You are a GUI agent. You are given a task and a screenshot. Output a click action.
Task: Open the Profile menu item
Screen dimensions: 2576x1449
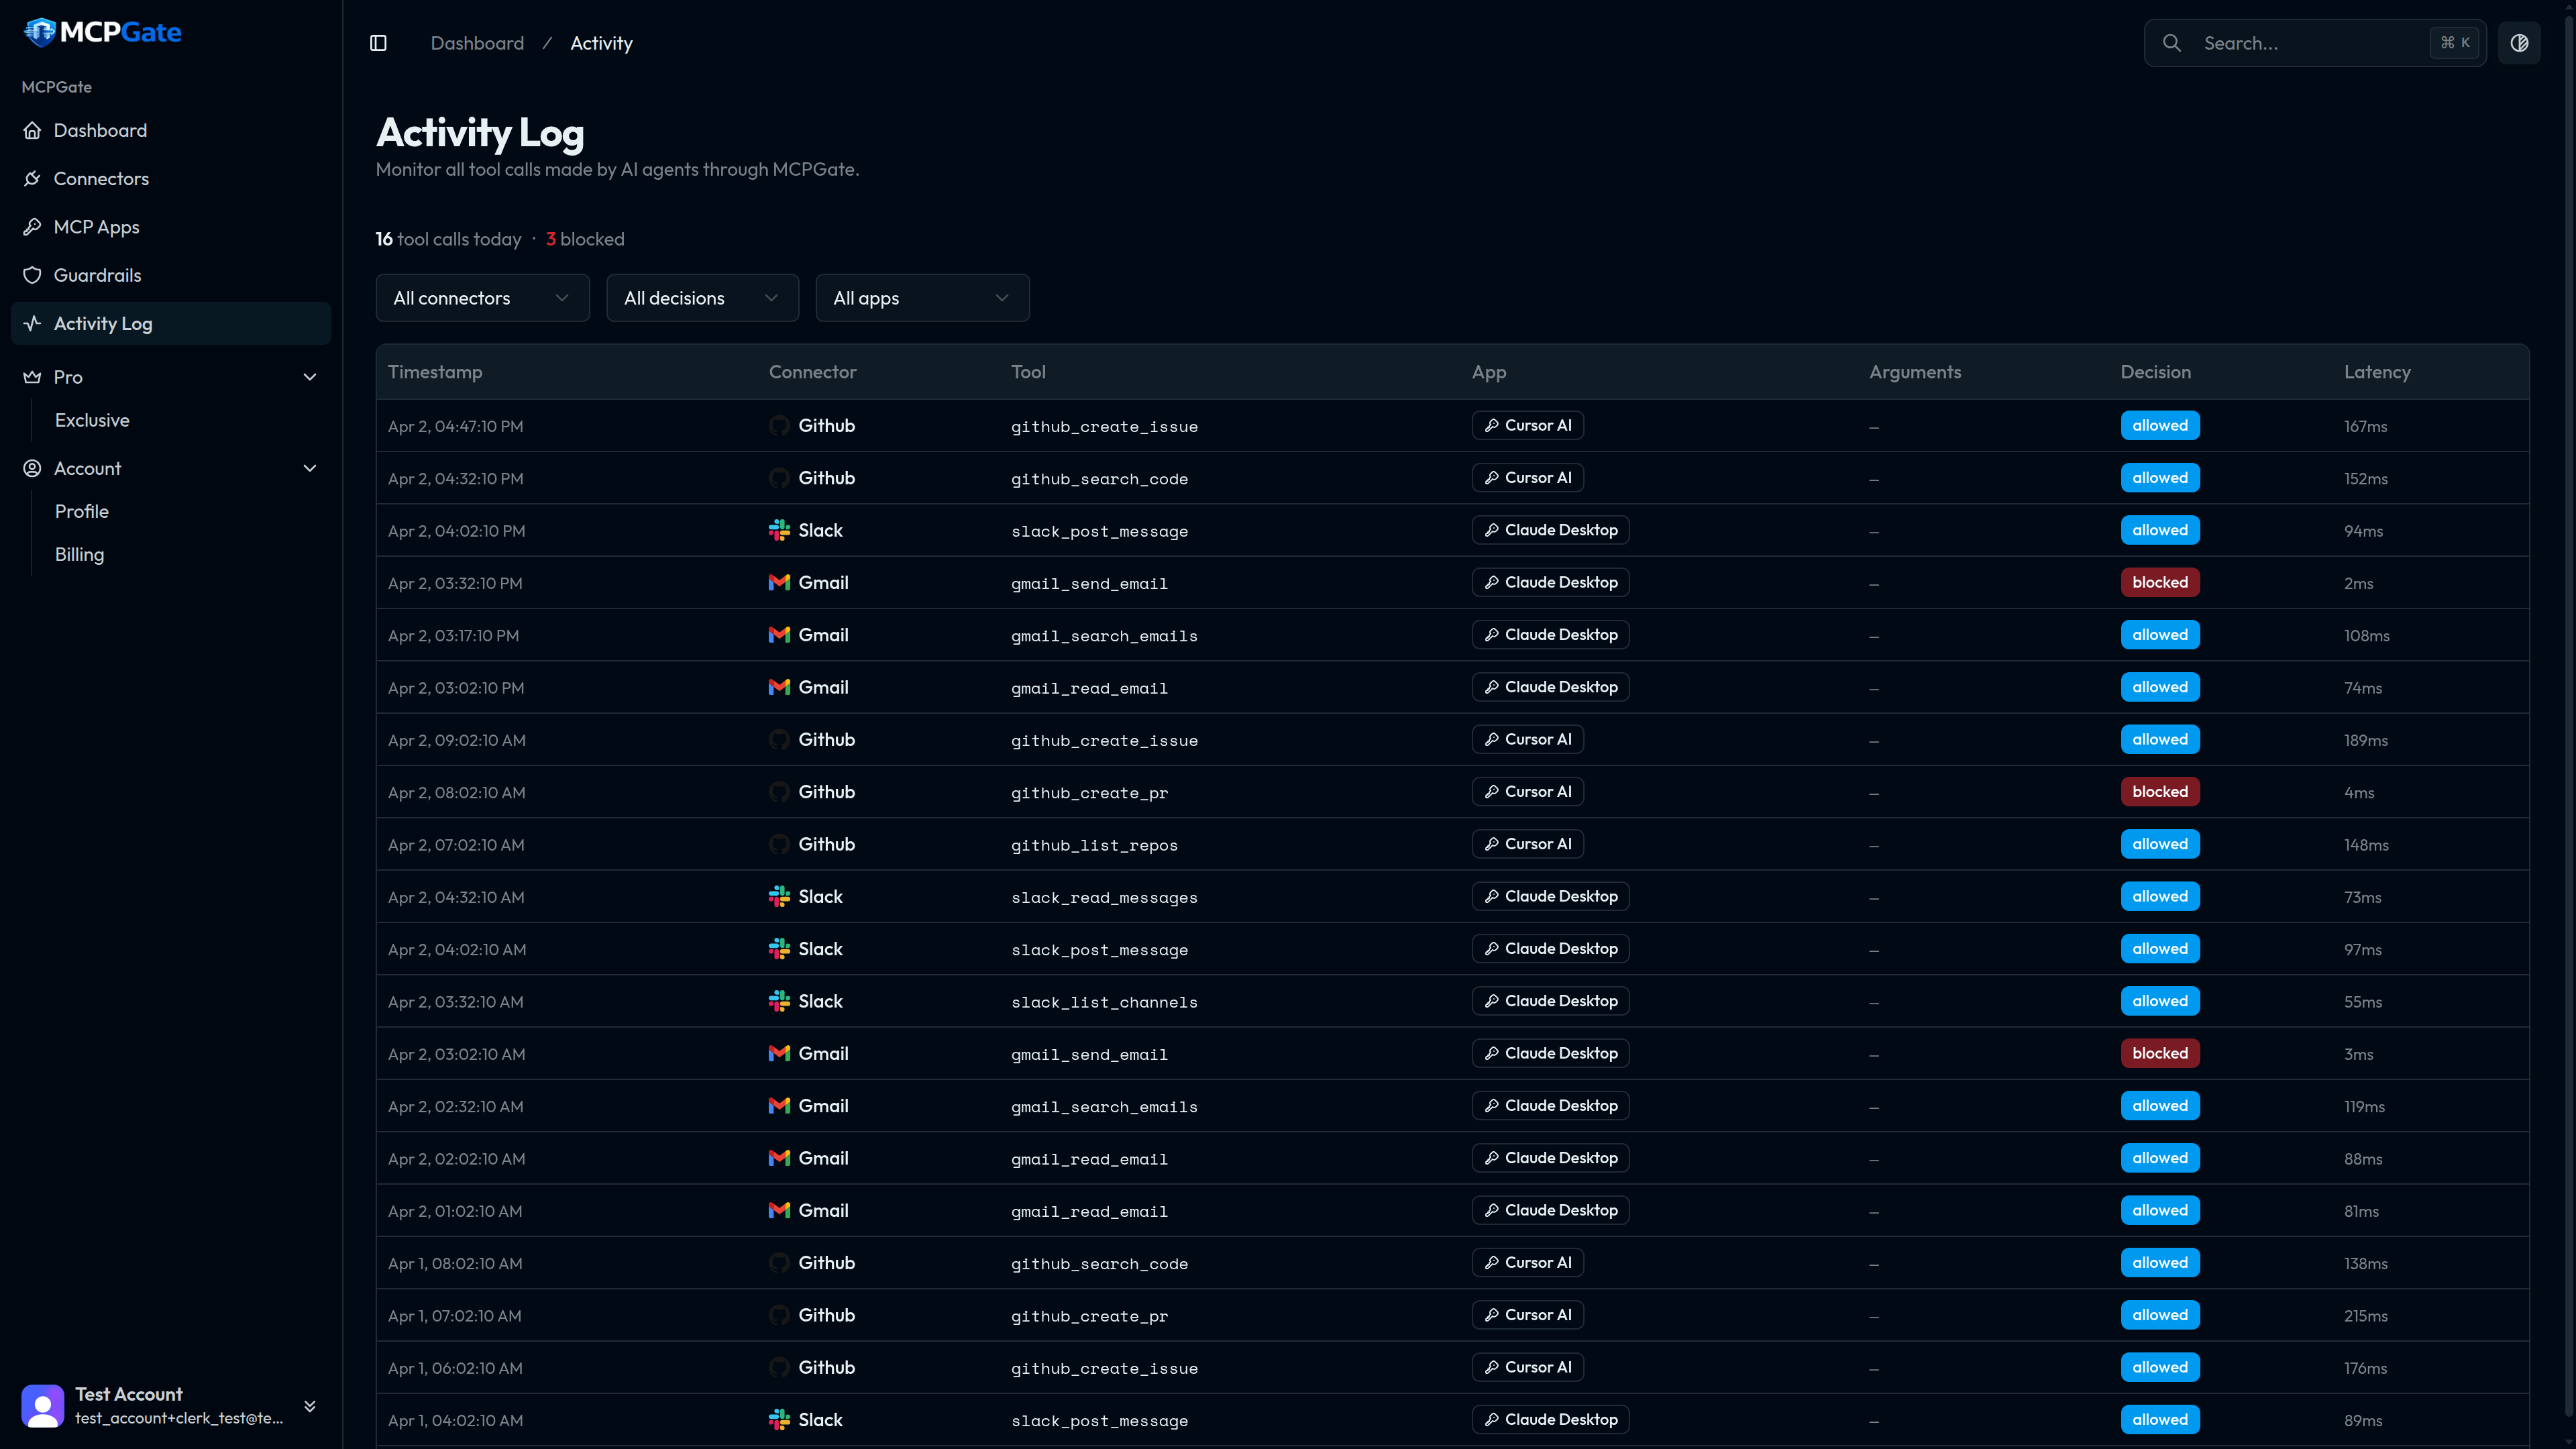(x=81, y=511)
